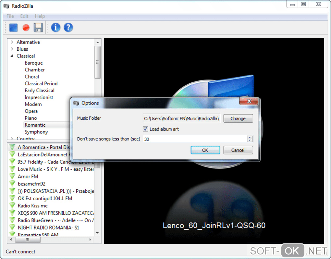Viewport: 331px width, 259px height.
Task: Click the seconds input field showing 30
Action: [195, 139]
